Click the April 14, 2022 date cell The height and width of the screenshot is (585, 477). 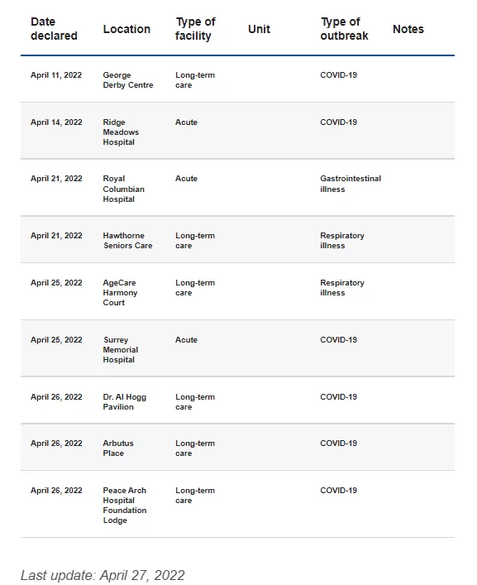(x=56, y=122)
